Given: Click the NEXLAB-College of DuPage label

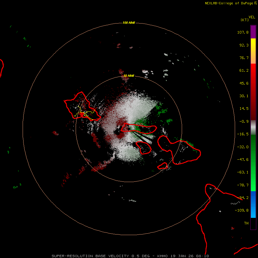Looking at the screenshot, I should [x=230, y=3].
